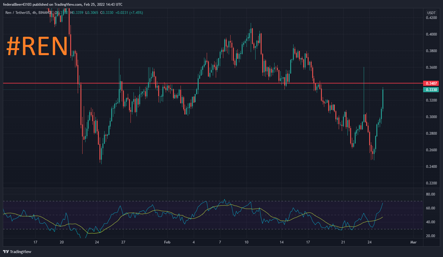Click the 80.00 RSI axis label
The width and height of the screenshot is (443, 257).
coord(430,194)
